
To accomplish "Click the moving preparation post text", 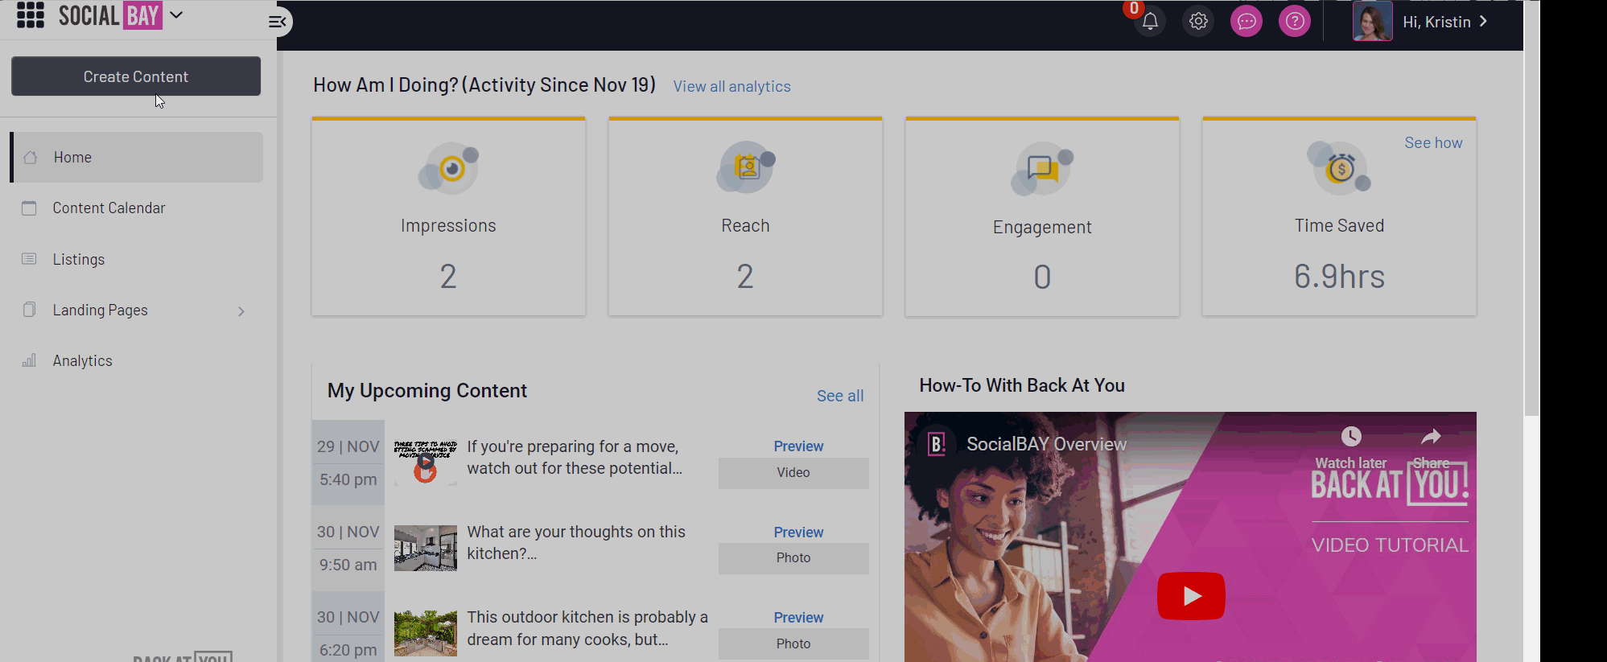I will click(x=575, y=458).
